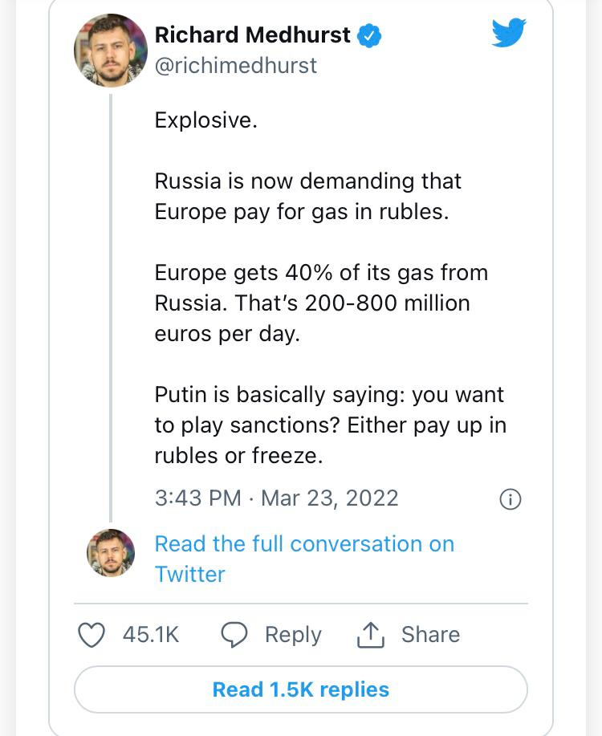Click the 45.1K likes count
The height and width of the screenshot is (736, 602).
(x=151, y=635)
